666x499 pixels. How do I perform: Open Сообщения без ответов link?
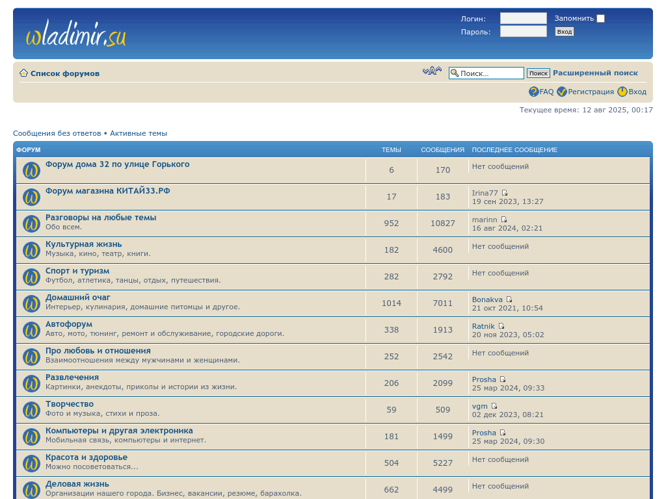(x=57, y=133)
